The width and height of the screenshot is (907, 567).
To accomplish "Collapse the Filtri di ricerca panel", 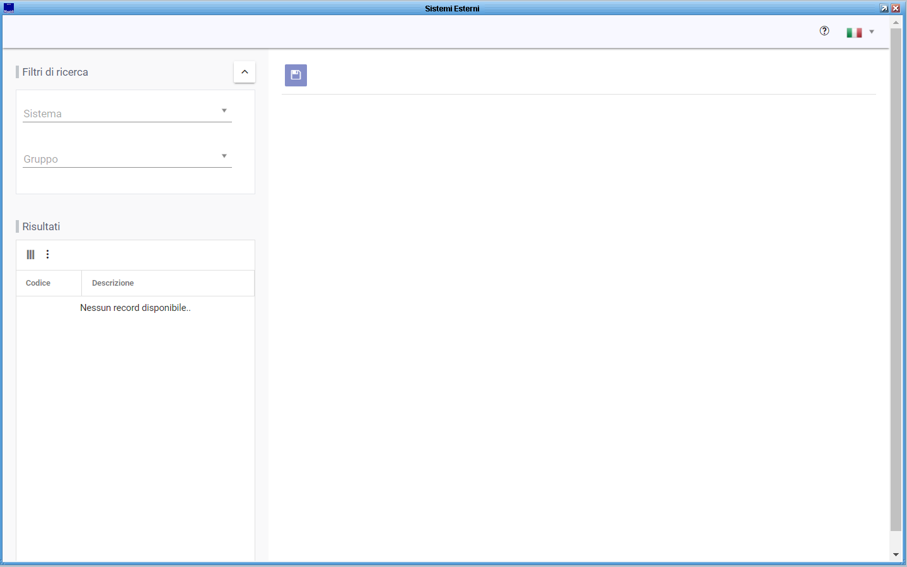I will 245,72.
